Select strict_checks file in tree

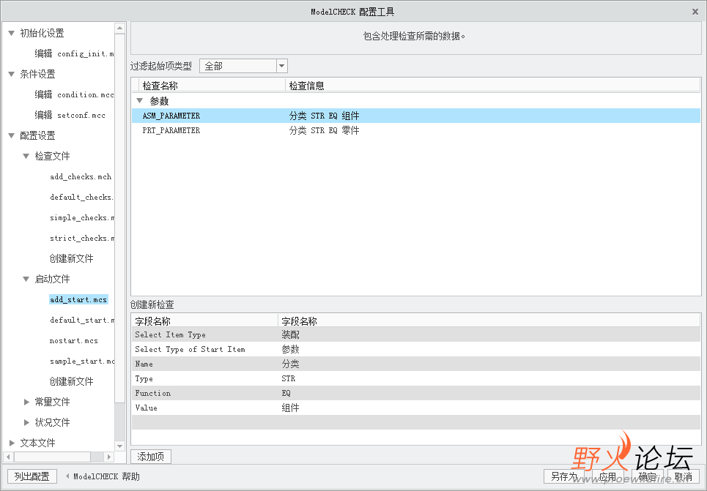[81, 239]
